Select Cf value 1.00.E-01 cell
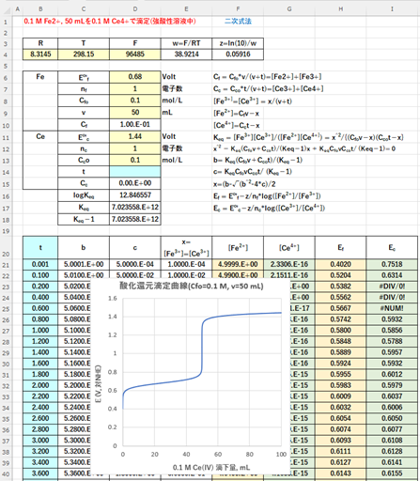The width and height of the screenshot is (420, 481). pos(135,125)
